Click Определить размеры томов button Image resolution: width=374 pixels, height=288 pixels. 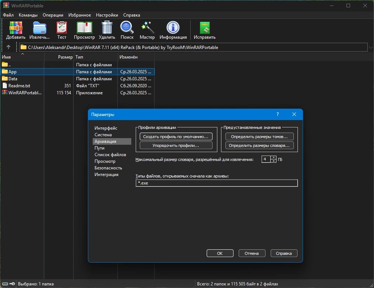pyautogui.click(x=259, y=137)
